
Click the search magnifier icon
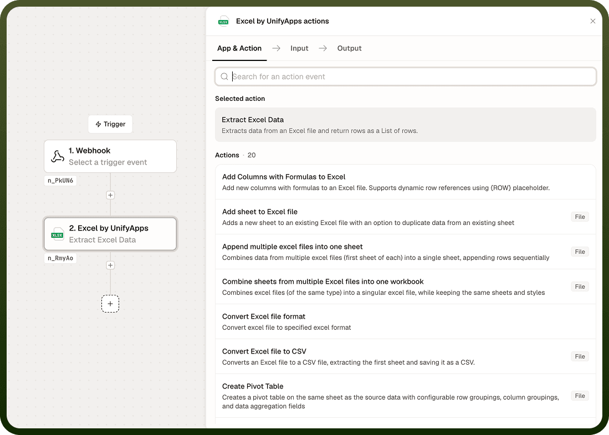[224, 76]
